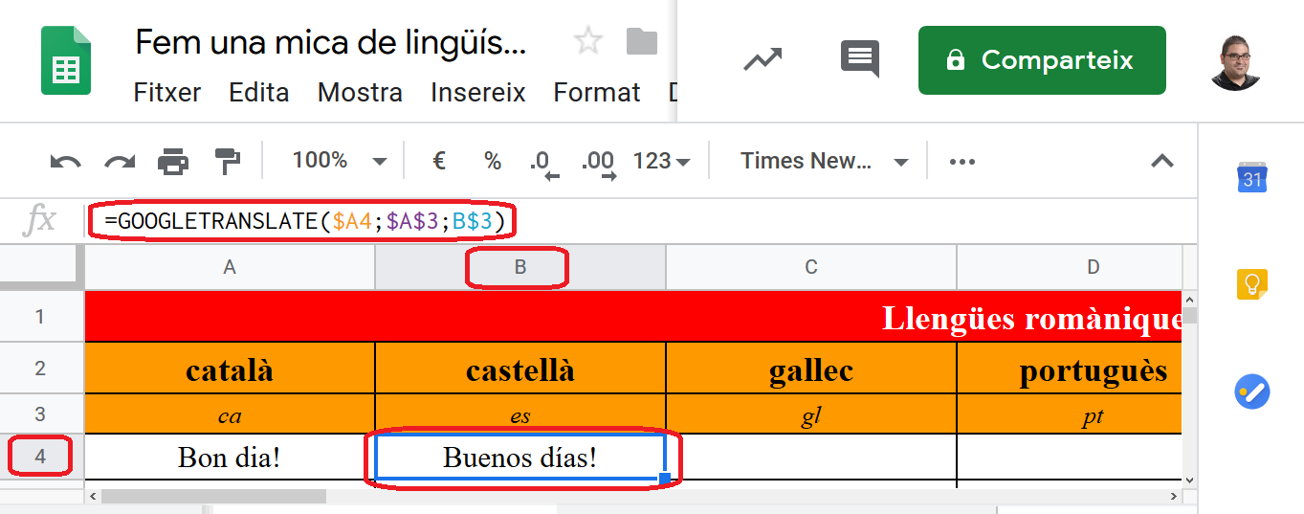The image size is (1304, 514).
Task: Star this spreadsheet document
Action: pyautogui.click(x=587, y=41)
